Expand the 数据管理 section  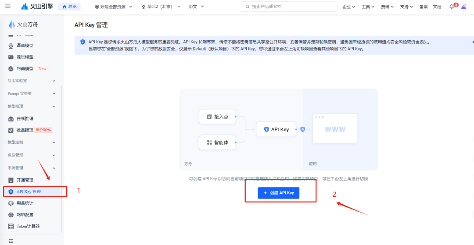32,155
